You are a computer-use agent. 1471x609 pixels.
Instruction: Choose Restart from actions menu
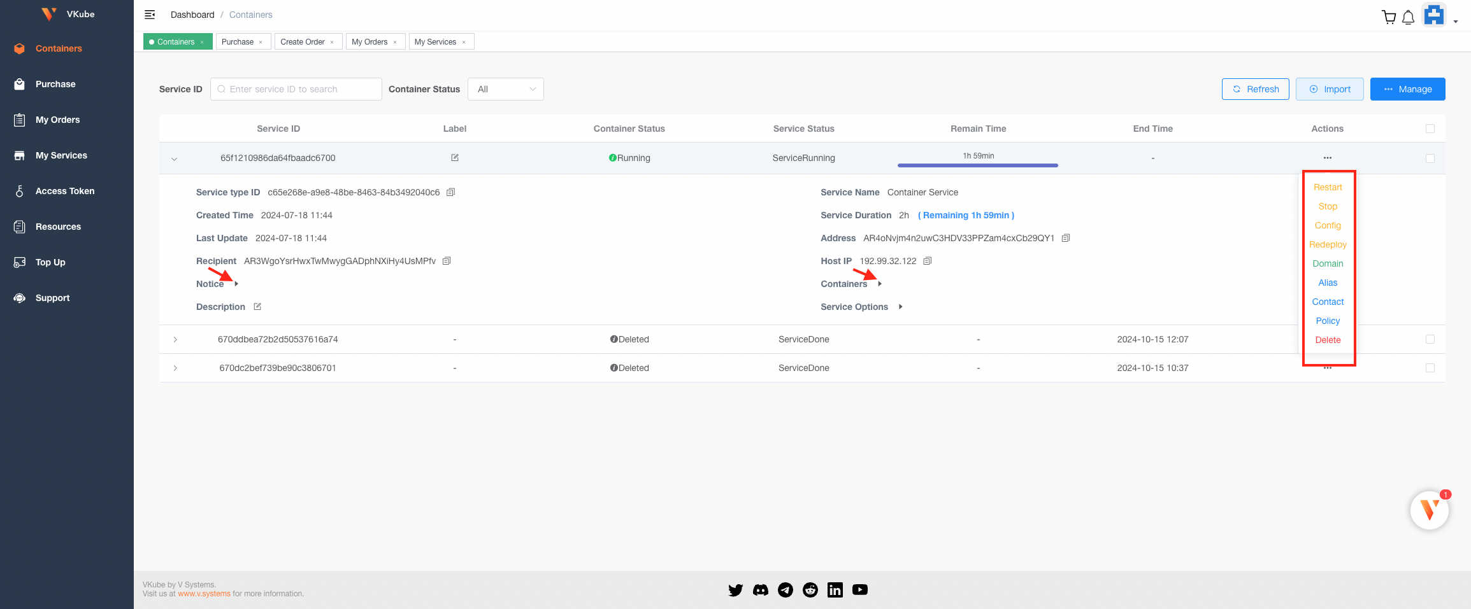pos(1328,187)
